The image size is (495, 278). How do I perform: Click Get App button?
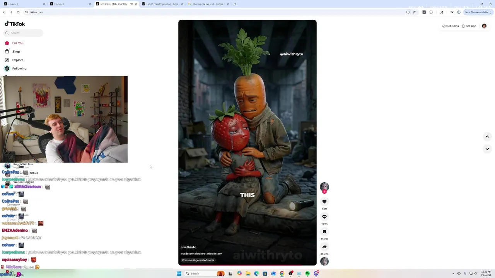pos(469,26)
